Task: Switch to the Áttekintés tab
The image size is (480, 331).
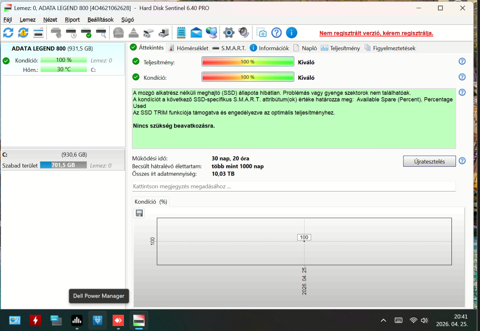Action: [147, 48]
